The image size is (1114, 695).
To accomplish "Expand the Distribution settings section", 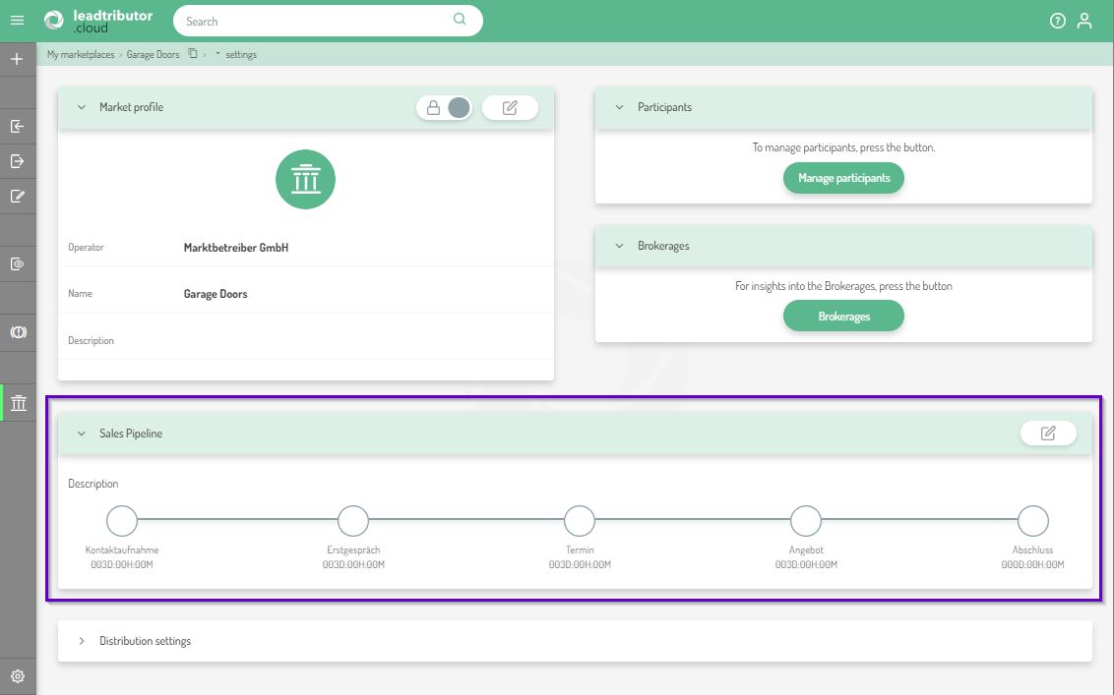I will coord(82,641).
